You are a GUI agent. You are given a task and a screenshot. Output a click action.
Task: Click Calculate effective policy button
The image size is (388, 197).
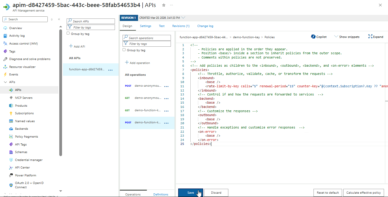[x=363, y=193]
